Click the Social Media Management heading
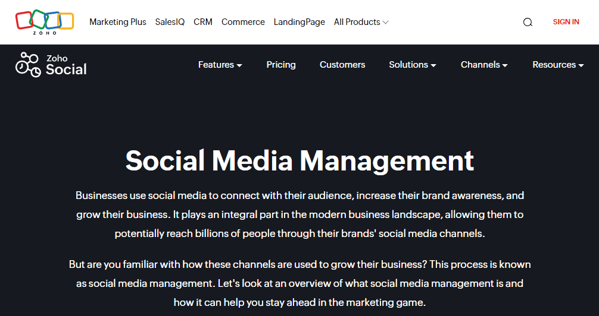 click(299, 160)
